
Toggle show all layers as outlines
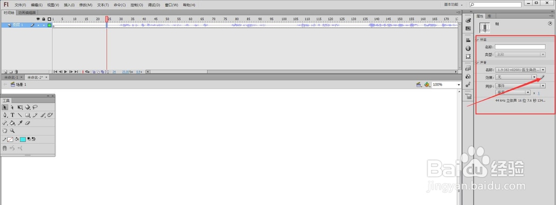49,19
